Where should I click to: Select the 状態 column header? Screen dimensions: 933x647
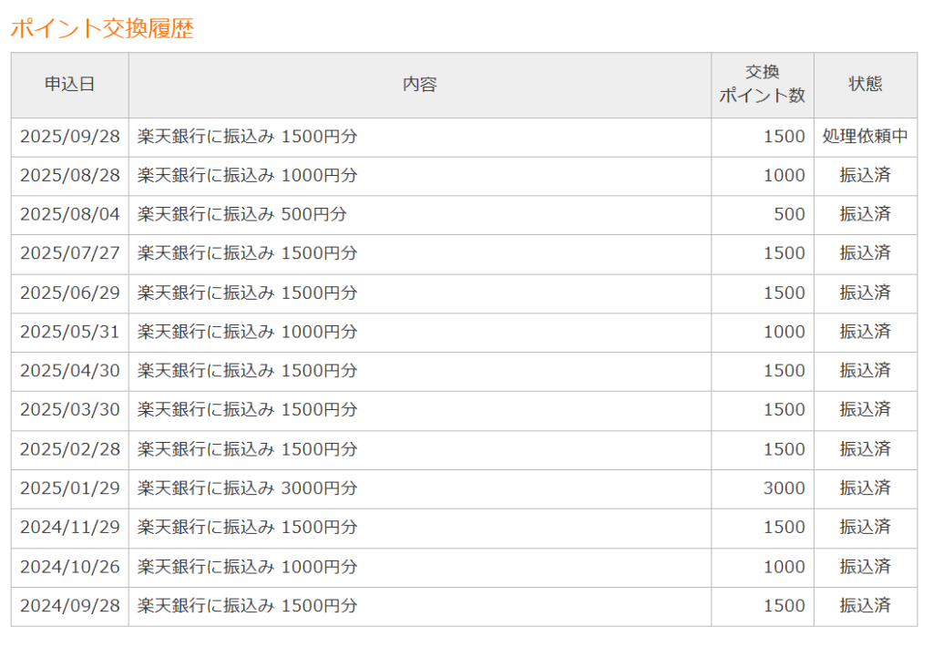pos(865,85)
